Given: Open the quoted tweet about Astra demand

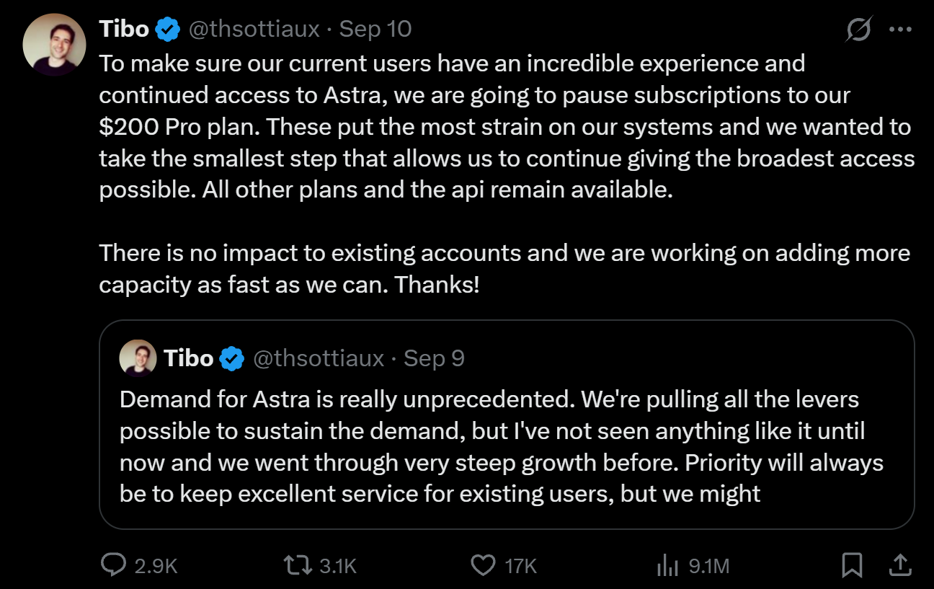Looking at the screenshot, I should (x=507, y=425).
